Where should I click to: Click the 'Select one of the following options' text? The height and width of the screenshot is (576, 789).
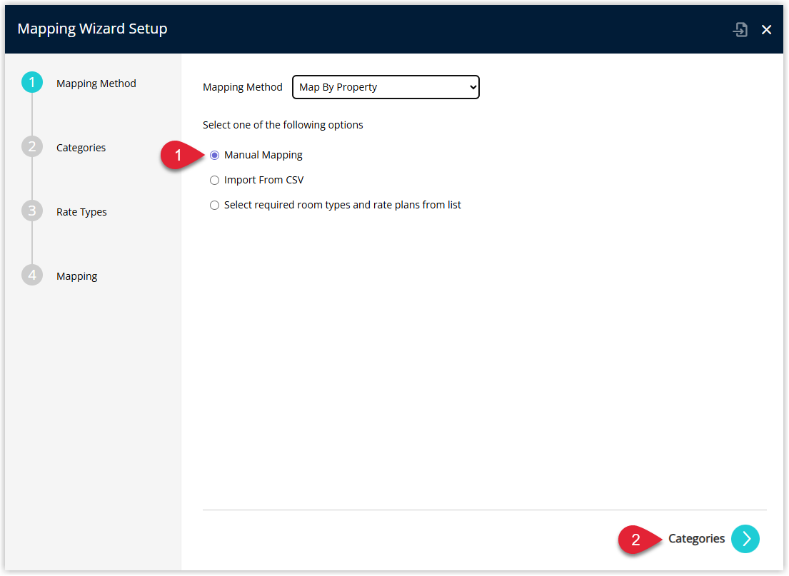(283, 125)
